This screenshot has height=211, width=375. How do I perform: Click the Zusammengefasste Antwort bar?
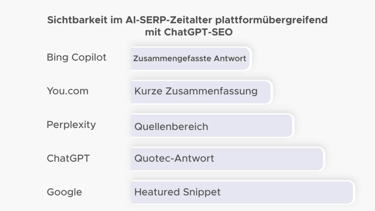(x=190, y=58)
